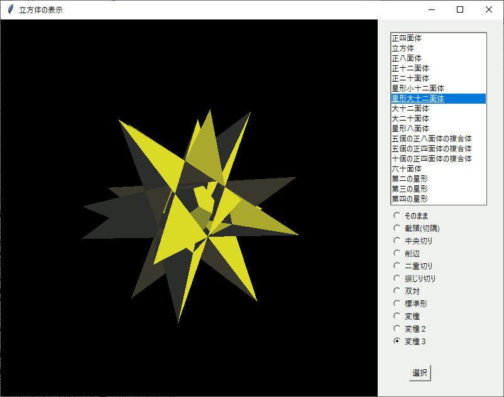Viewport: 504px width, 397px height.
Task: Select 大十二面体 in the list
Action: coord(438,109)
